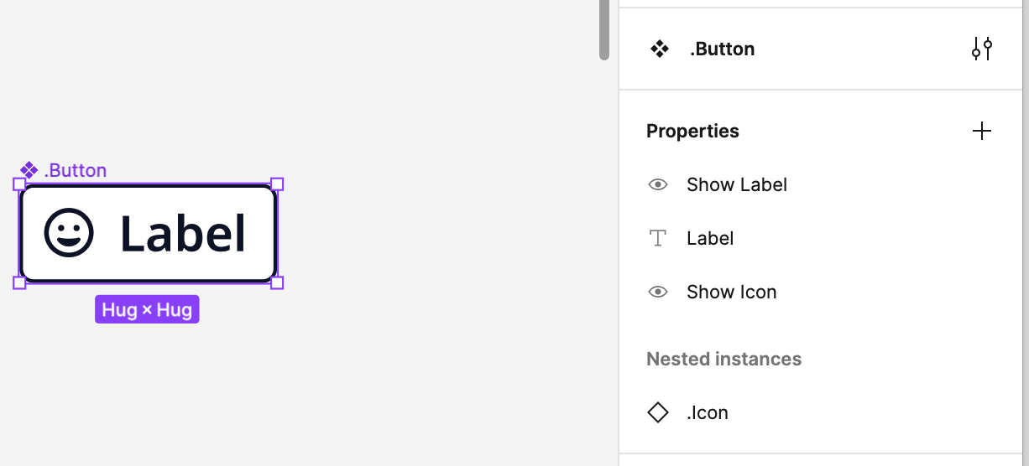Click the bottom-left selection handle
The width and height of the screenshot is (1029, 466).
click(x=19, y=282)
